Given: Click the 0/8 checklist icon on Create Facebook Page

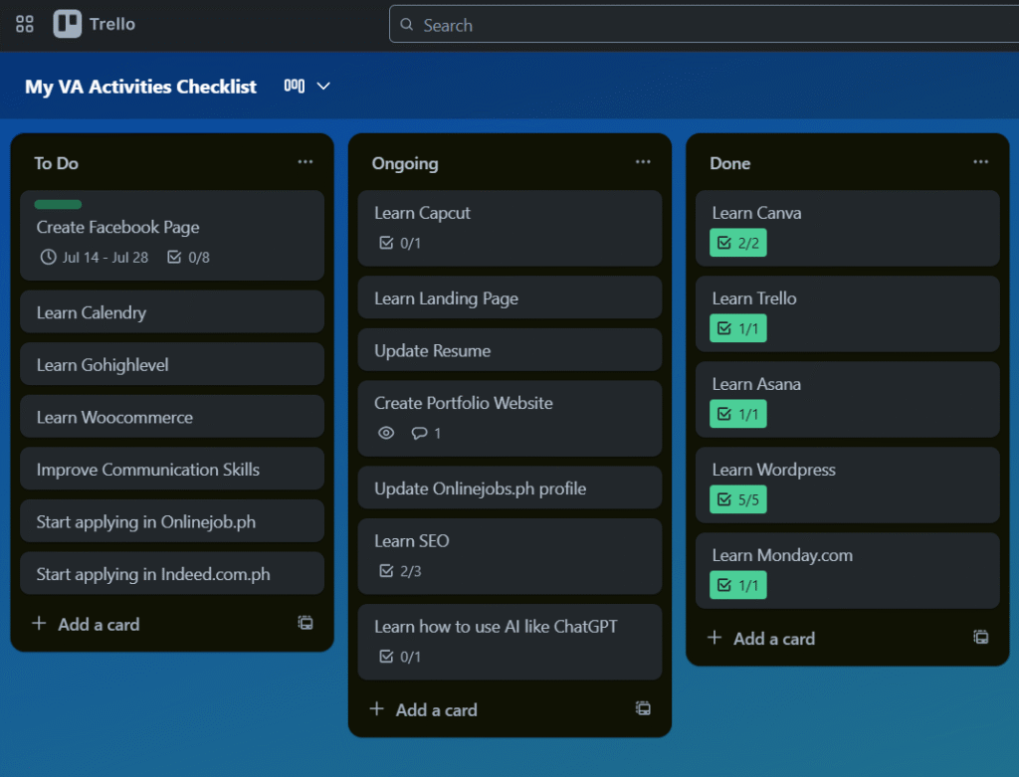Looking at the screenshot, I should (x=174, y=258).
